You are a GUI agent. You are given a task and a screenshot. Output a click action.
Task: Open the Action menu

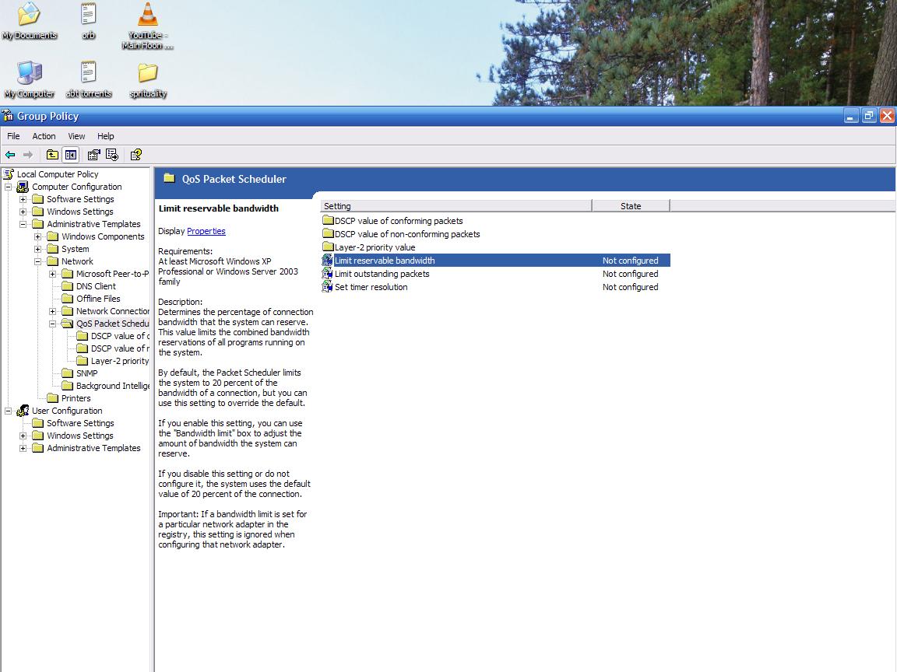(x=44, y=136)
